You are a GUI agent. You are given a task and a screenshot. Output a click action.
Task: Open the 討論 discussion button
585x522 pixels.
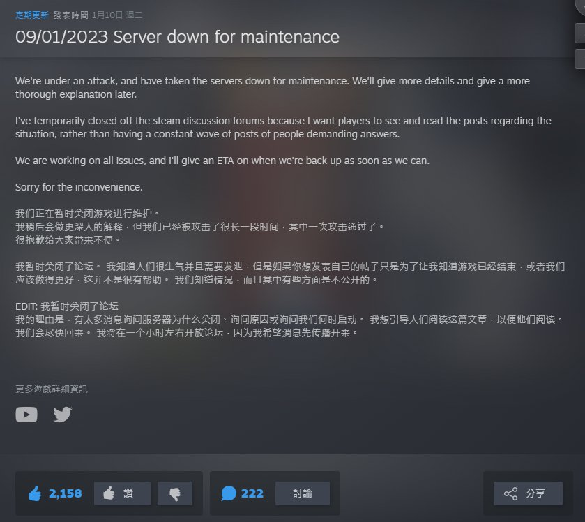[303, 493]
